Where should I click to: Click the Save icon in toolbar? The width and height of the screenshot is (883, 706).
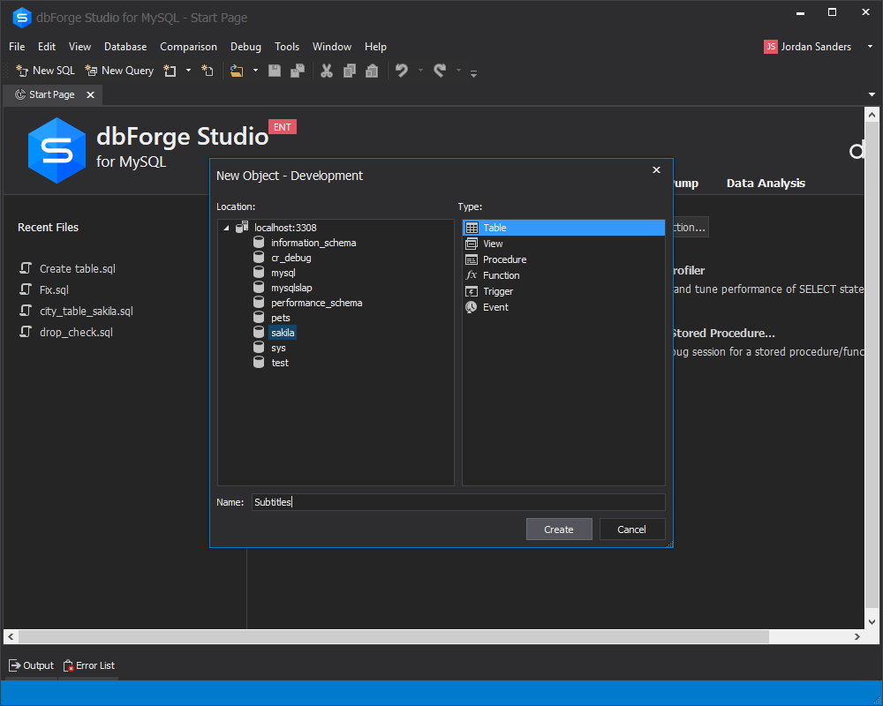pyautogui.click(x=275, y=71)
